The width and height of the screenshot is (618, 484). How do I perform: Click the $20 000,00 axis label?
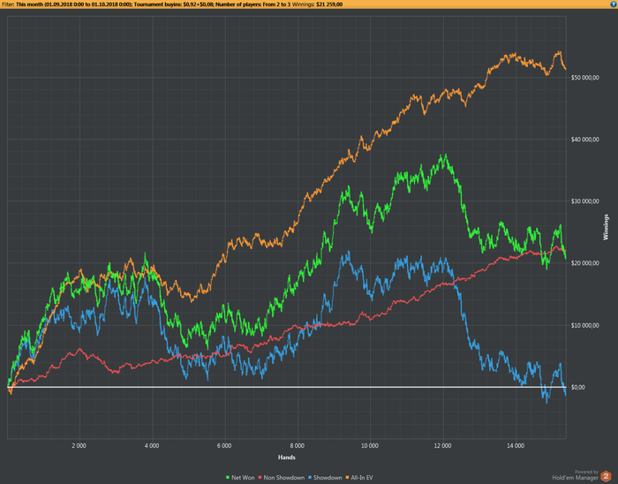(x=584, y=263)
